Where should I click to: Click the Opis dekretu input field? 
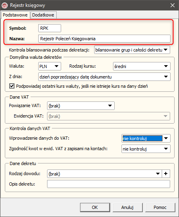pos(109,184)
